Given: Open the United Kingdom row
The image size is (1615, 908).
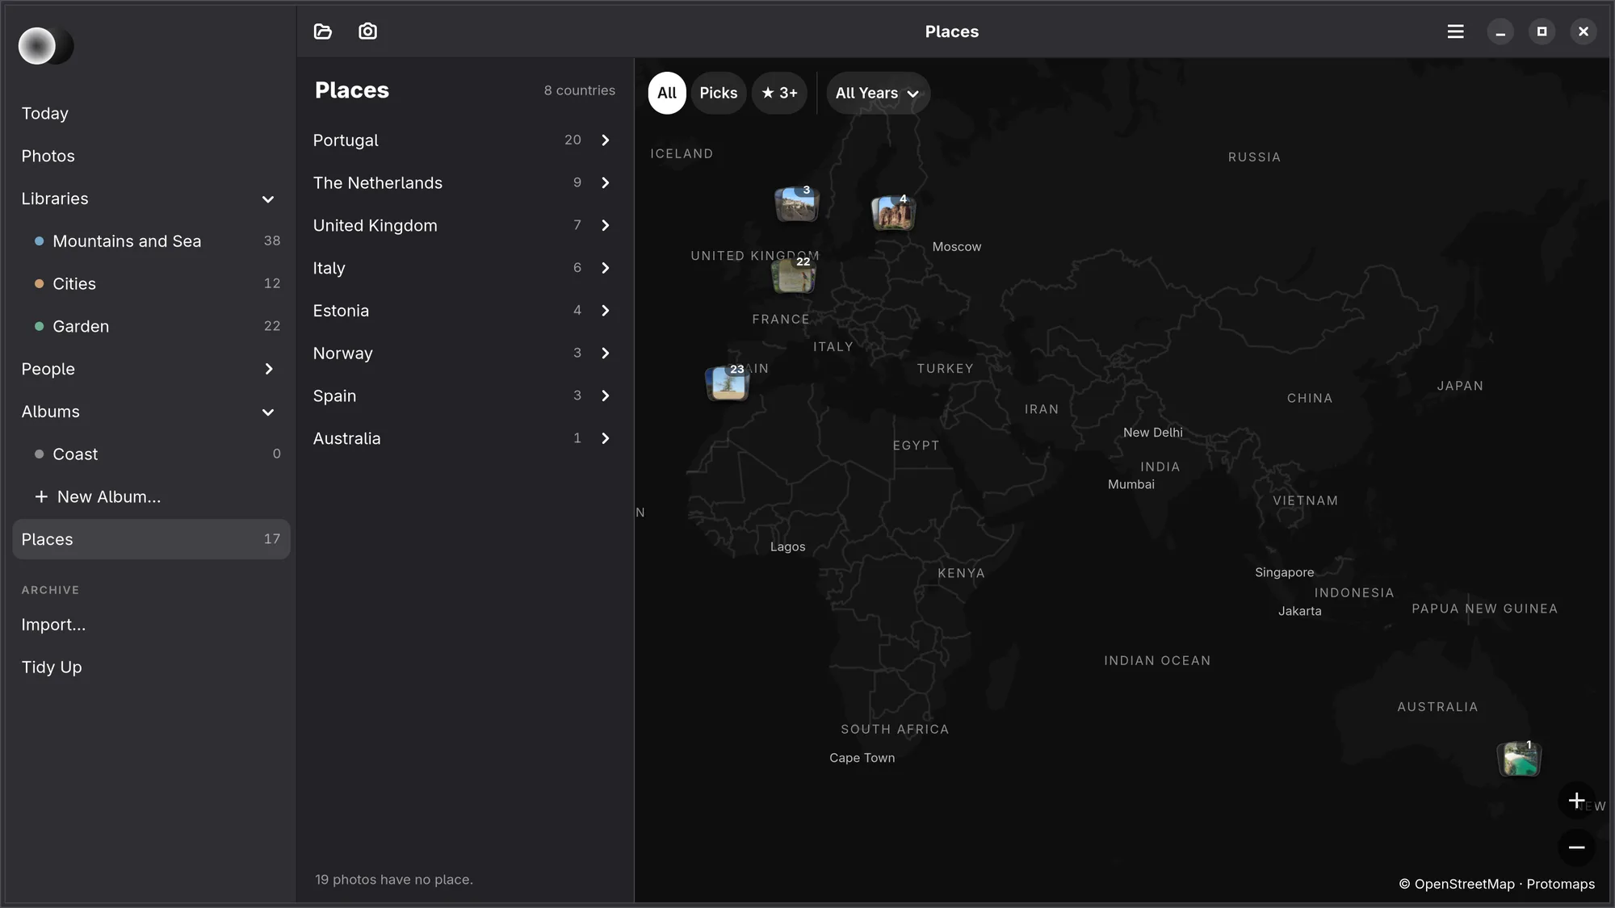Looking at the screenshot, I should point(464,226).
